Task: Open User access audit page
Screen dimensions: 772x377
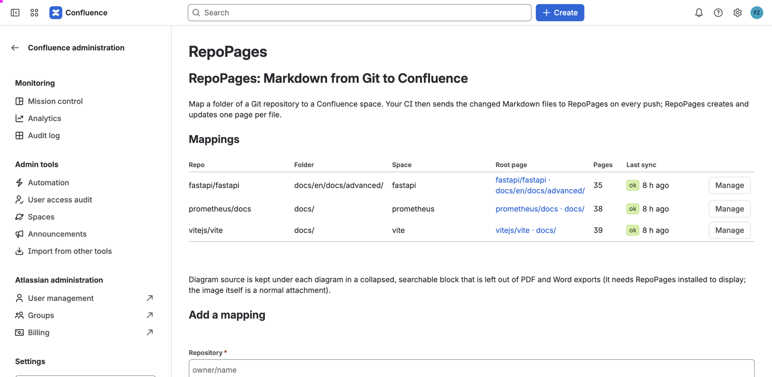Action: click(x=60, y=200)
